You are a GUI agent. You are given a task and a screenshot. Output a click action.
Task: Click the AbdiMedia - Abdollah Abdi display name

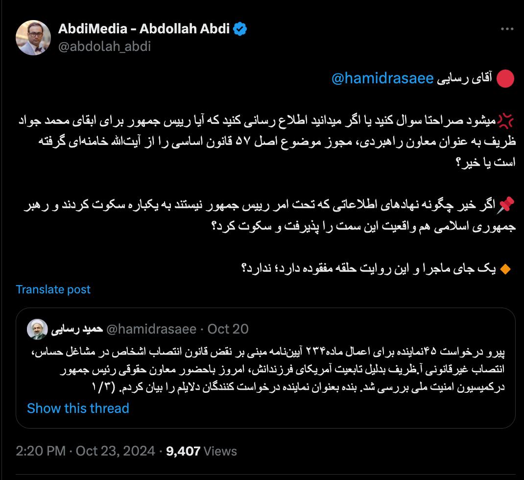pos(144,29)
